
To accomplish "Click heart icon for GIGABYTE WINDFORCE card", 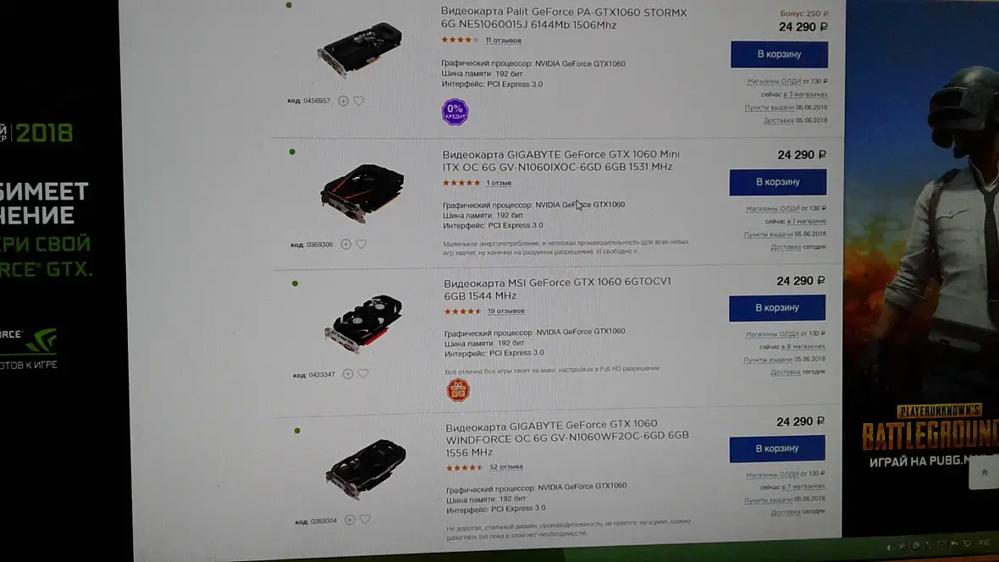I will coord(365,520).
